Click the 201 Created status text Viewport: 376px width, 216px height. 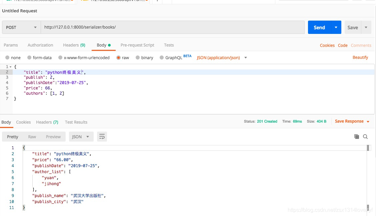(x=267, y=121)
